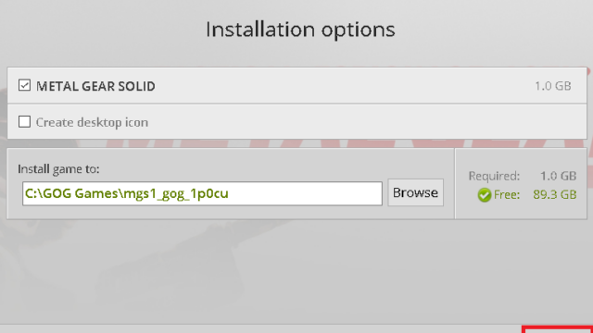Enable the Create desktop icon checkbox
Screen dimensions: 593x333
pyautogui.click(x=25, y=121)
